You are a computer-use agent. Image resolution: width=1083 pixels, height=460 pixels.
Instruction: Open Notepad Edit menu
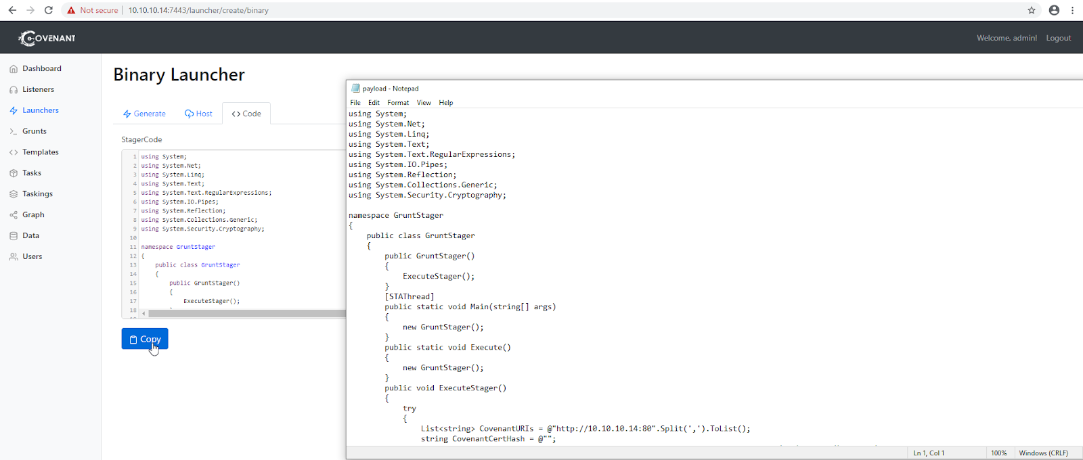[x=374, y=103]
